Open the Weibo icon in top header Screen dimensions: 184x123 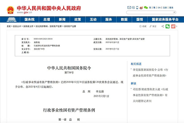(141, 7)
